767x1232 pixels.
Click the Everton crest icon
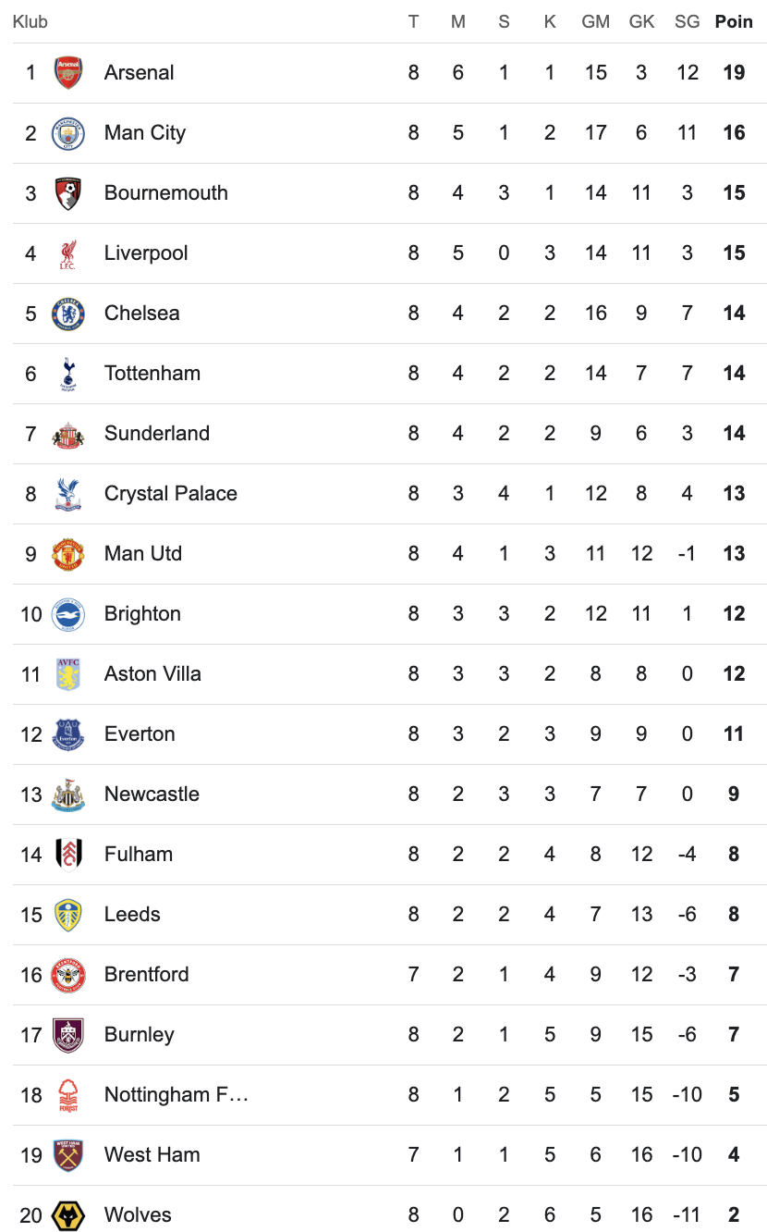(68, 734)
